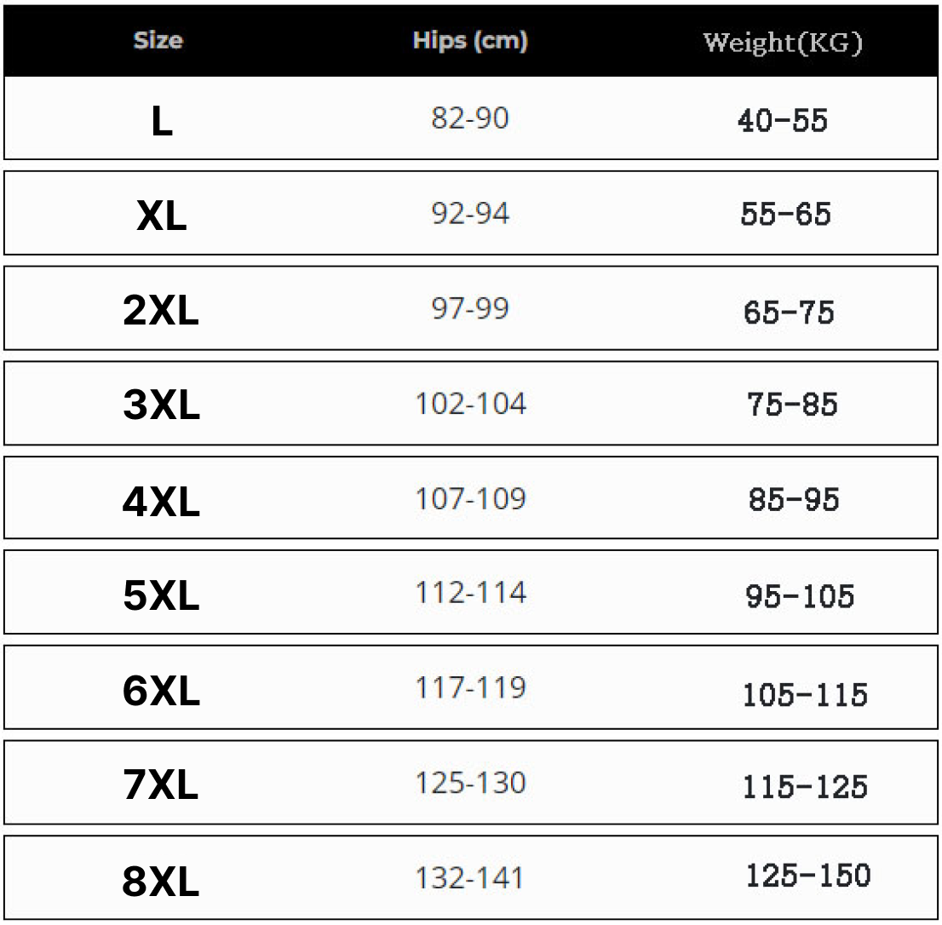Screen dimensions: 942x925
Task: Select the 8XL size label
Action: tap(161, 882)
